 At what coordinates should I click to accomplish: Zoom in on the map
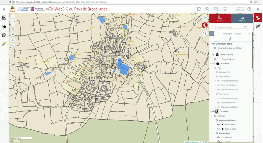click(x=13, y=17)
